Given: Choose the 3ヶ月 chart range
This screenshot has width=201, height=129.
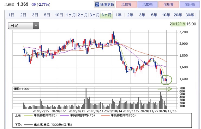Looking at the screenshot, I should (x=94, y=15).
